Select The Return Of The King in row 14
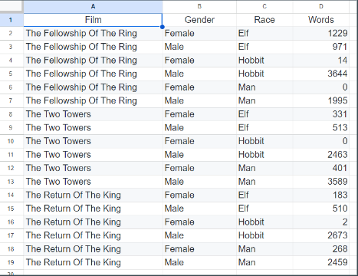 coord(93,195)
